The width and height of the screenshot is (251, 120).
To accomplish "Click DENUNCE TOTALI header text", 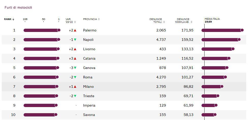I will [x=156, y=21].
